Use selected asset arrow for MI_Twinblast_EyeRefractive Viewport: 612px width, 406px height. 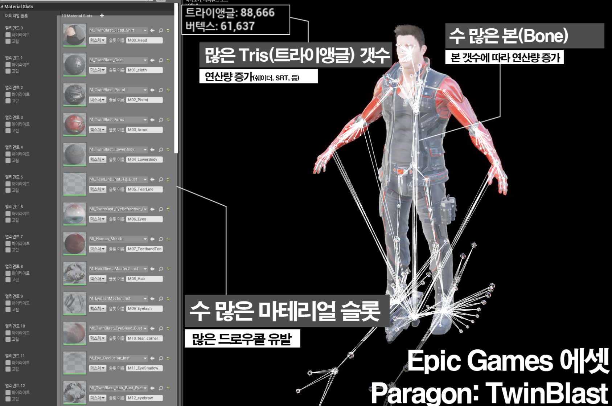(152, 209)
